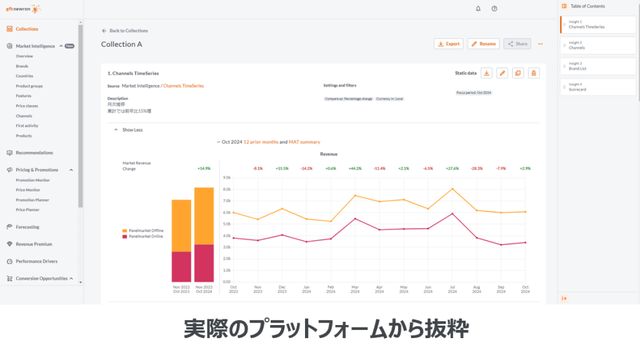The height and width of the screenshot is (355, 640).
Task: Open Features in the sidebar
Action: [23, 96]
